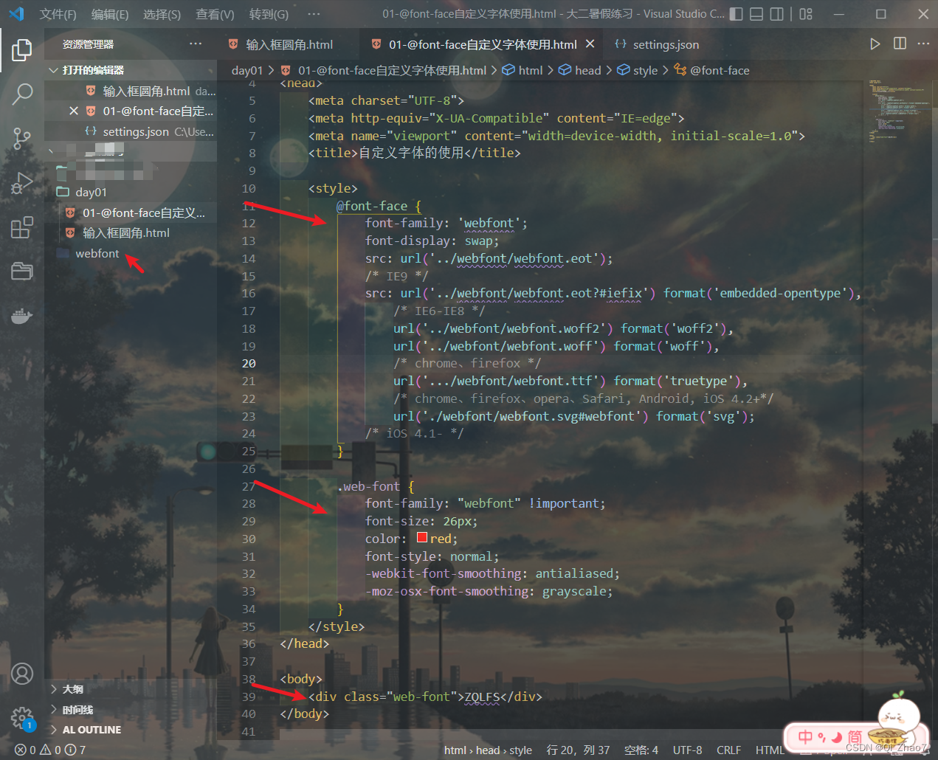Open settings.json in open editors list
This screenshot has width=938, height=760.
pos(131,131)
